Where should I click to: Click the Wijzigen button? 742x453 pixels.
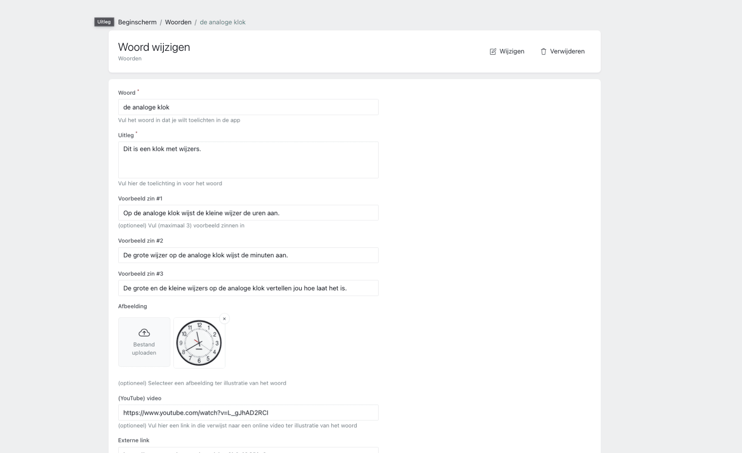tap(506, 51)
